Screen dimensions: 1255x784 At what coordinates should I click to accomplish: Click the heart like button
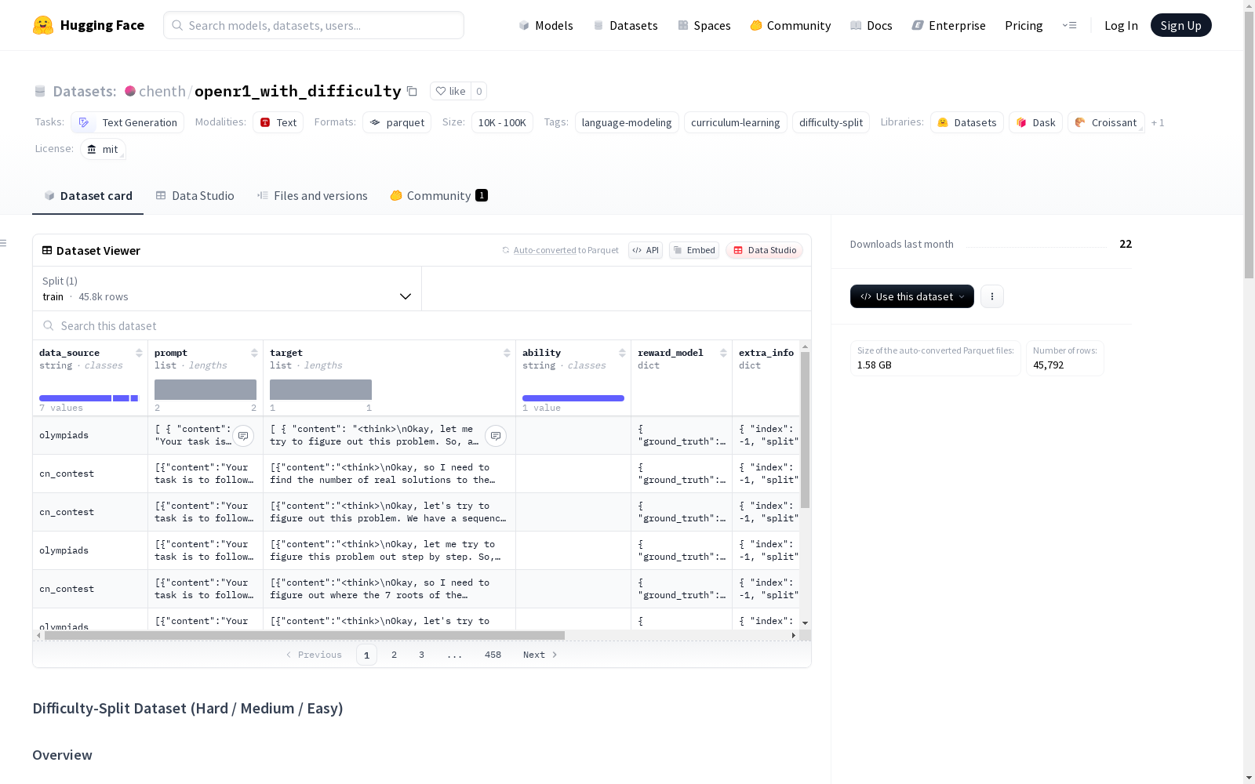tap(450, 91)
